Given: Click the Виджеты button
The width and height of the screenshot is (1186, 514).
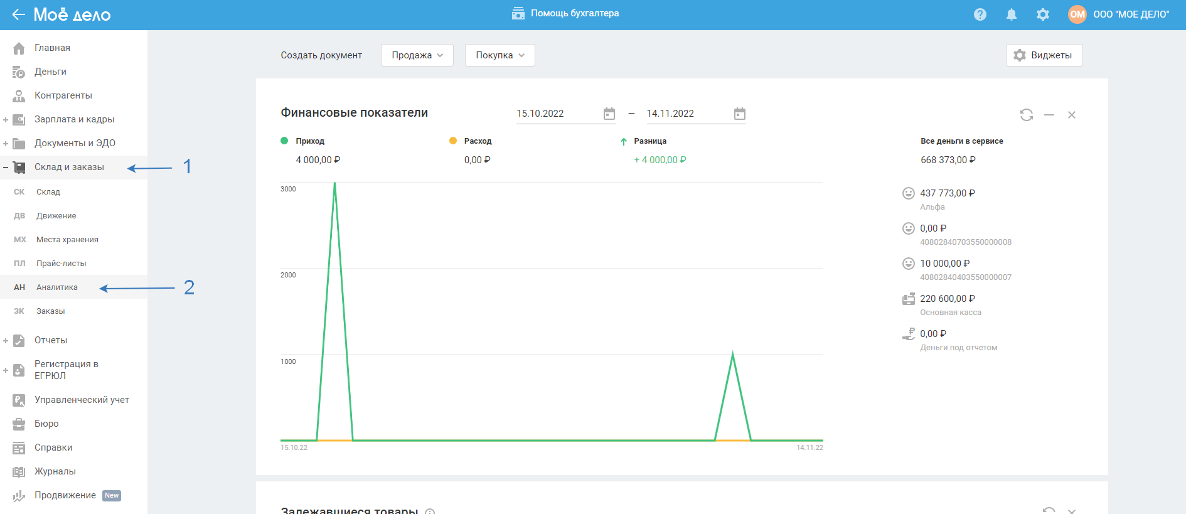Looking at the screenshot, I should pyautogui.click(x=1044, y=55).
